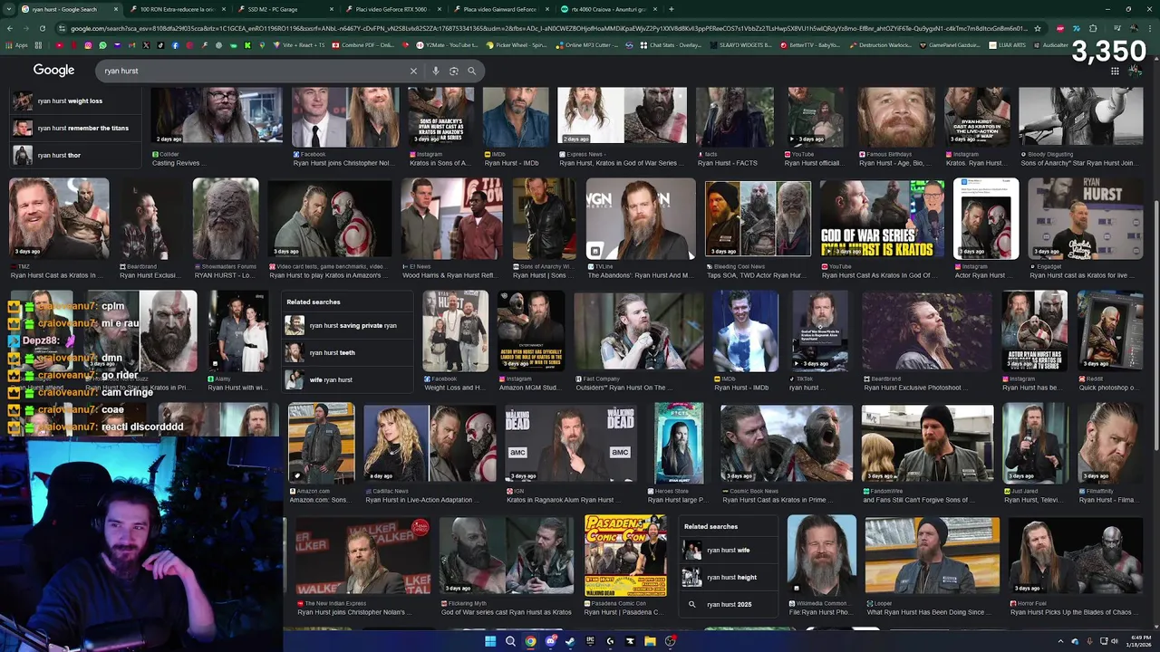Open Google Lens image search
1160x652 pixels.
[x=454, y=71]
